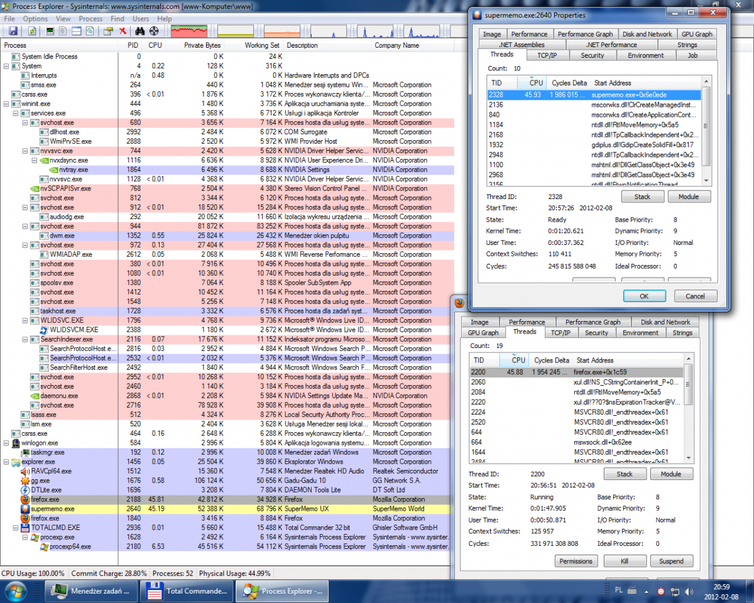Select thread 2060 in firefox thread list
The image size is (754, 603).
point(577,382)
